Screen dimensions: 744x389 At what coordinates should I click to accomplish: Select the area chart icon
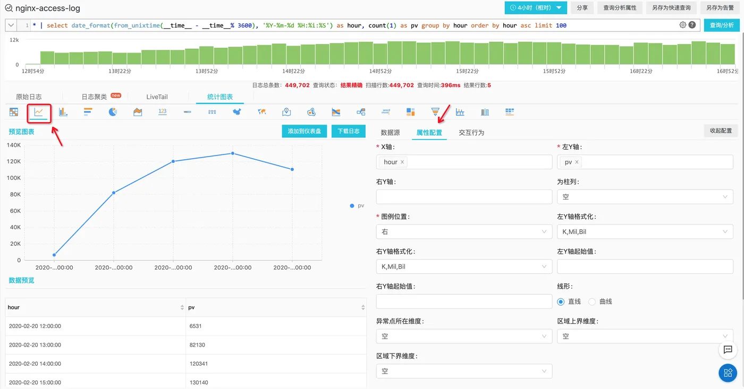point(138,112)
